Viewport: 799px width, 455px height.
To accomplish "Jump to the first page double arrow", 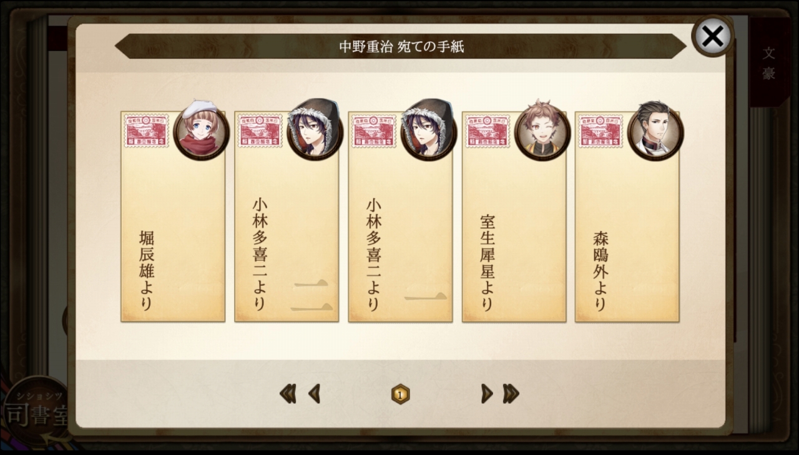I will 288,394.
